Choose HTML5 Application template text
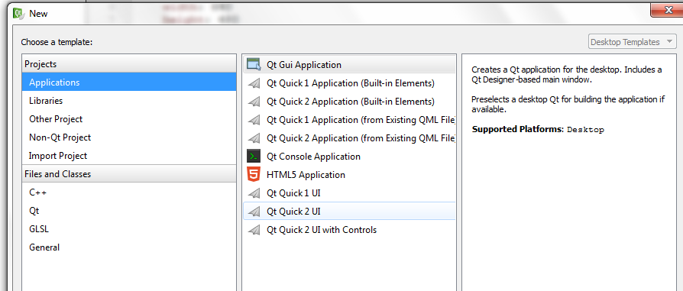 coord(306,175)
